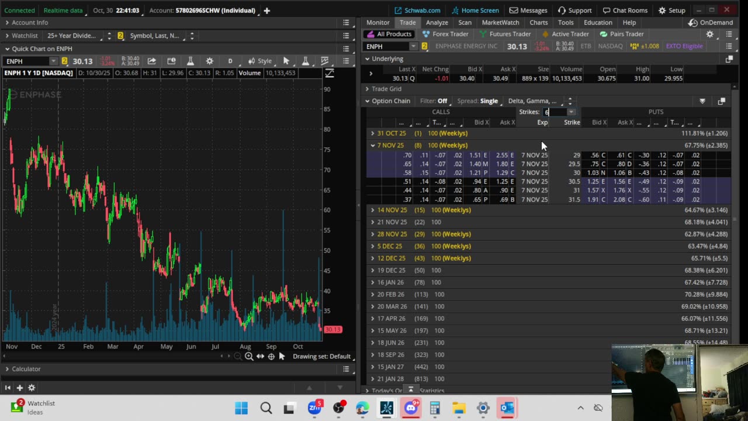748x421 pixels.
Task: Collapse the 7 NOV 25 expiration row
Action: pyautogui.click(x=373, y=145)
